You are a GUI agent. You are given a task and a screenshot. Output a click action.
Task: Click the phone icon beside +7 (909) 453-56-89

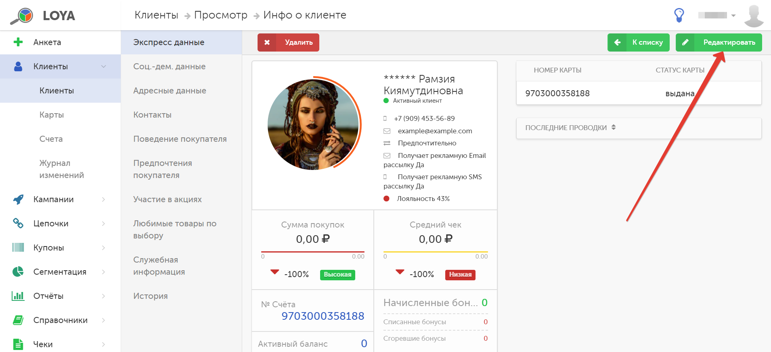385,118
